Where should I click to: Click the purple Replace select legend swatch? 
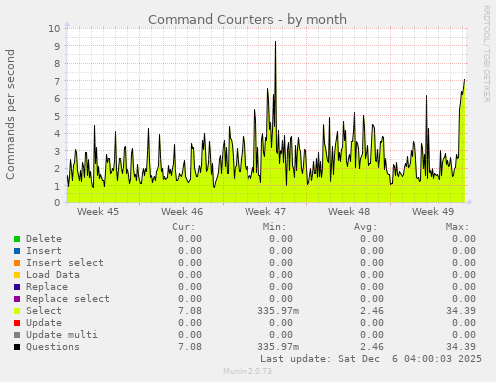click(17, 299)
